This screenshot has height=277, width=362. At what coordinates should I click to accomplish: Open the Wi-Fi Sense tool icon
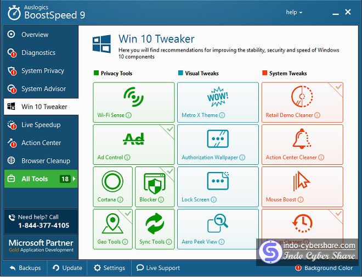[133, 97]
